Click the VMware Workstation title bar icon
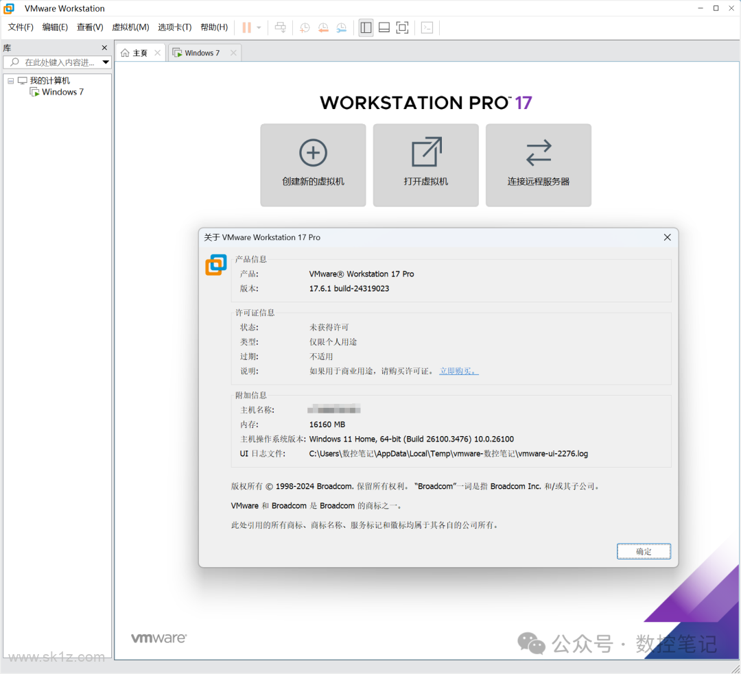Screen dimensions: 741x674 9,8
